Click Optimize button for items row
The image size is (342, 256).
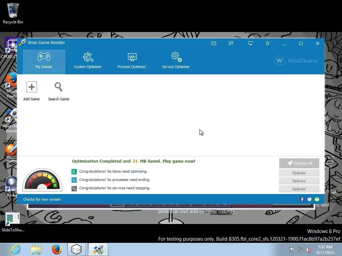point(299,173)
